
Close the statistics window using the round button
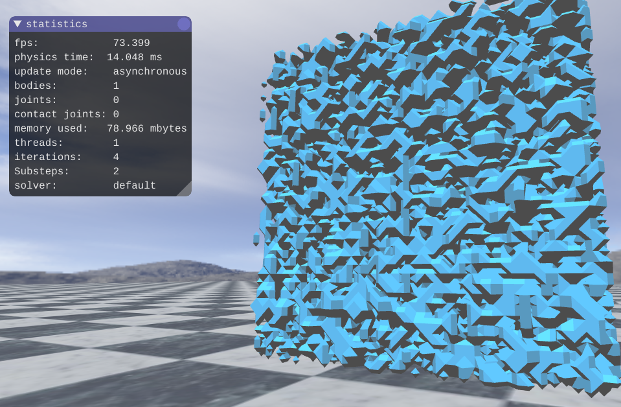tap(184, 24)
